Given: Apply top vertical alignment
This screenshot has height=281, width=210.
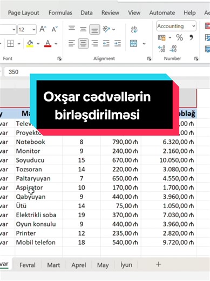Looking at the screenshot, I should [72, 28].
